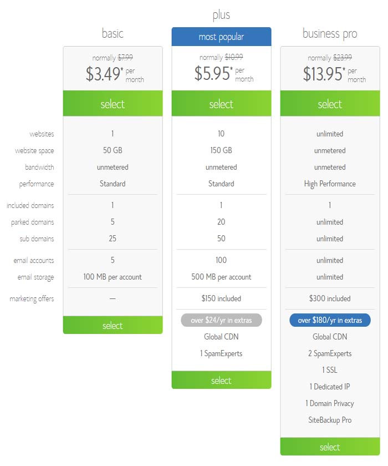Click '1 Domain Privacy' feature text
This screenshot has height=466, width=388.
pyautogui.click(x=330, y=403)
